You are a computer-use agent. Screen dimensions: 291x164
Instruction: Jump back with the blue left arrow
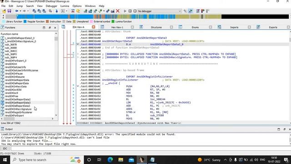pyautogui.click(x=17, y=11)
